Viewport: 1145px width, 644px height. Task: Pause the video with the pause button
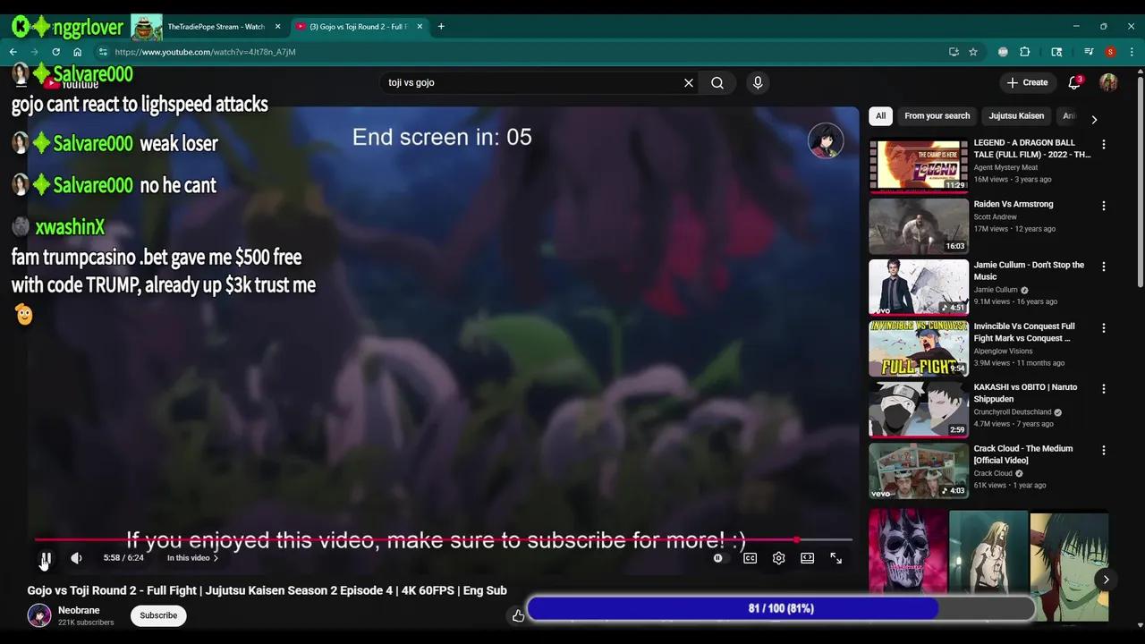click(46, 558)
